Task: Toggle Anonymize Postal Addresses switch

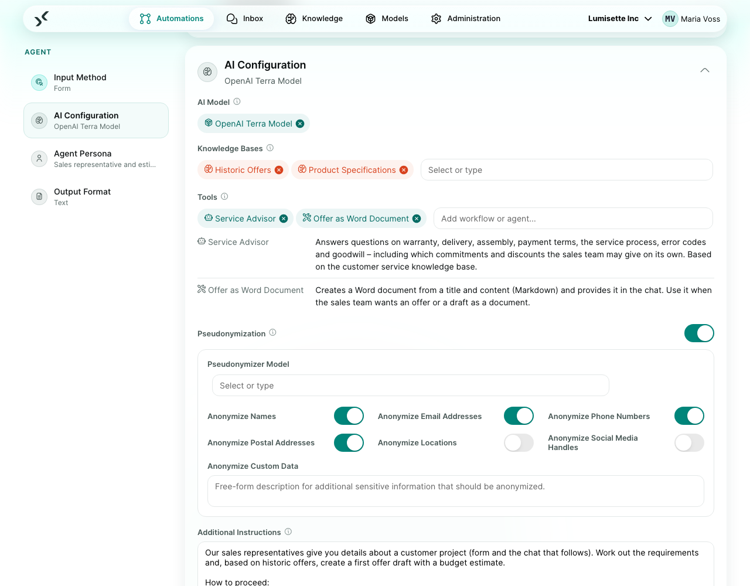Action: (349, 443)
